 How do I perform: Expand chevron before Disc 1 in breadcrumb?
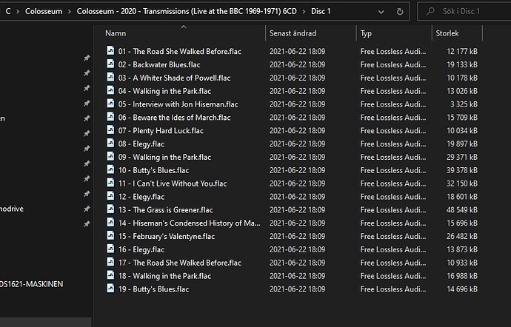click(304, 12)
